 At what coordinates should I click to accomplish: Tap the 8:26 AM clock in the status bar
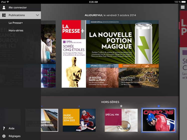(x=93, y=2)
